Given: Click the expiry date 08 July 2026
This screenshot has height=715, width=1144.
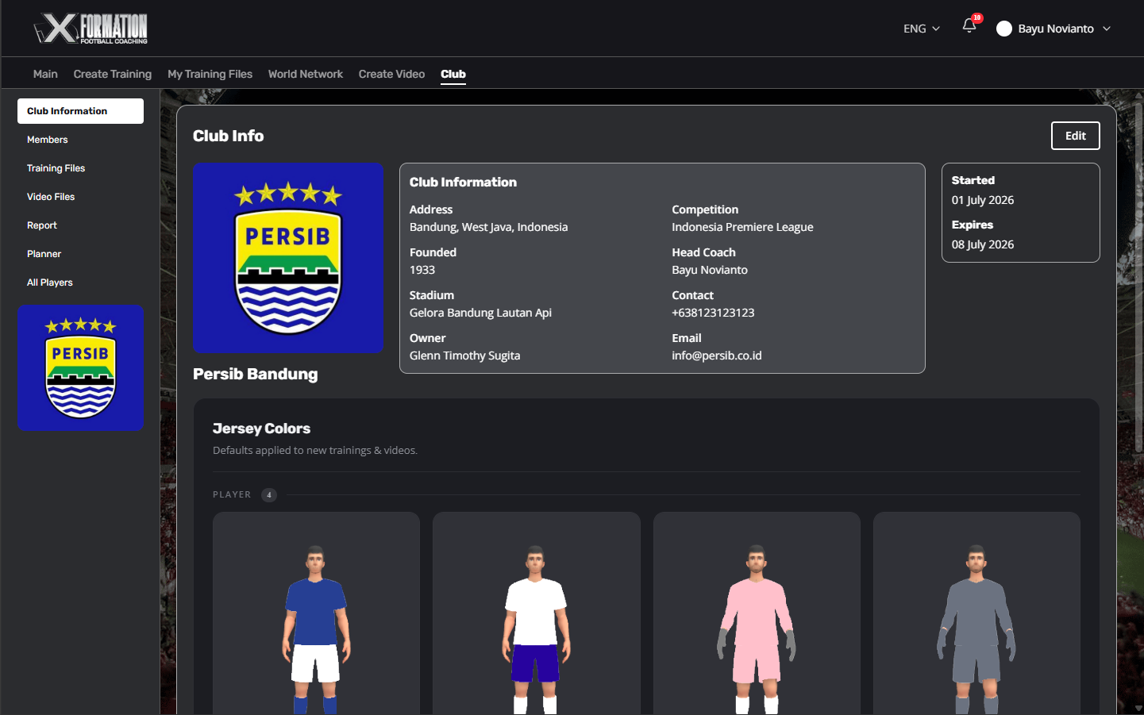Looking at the screenshot, I should click(x=983, y=244).
